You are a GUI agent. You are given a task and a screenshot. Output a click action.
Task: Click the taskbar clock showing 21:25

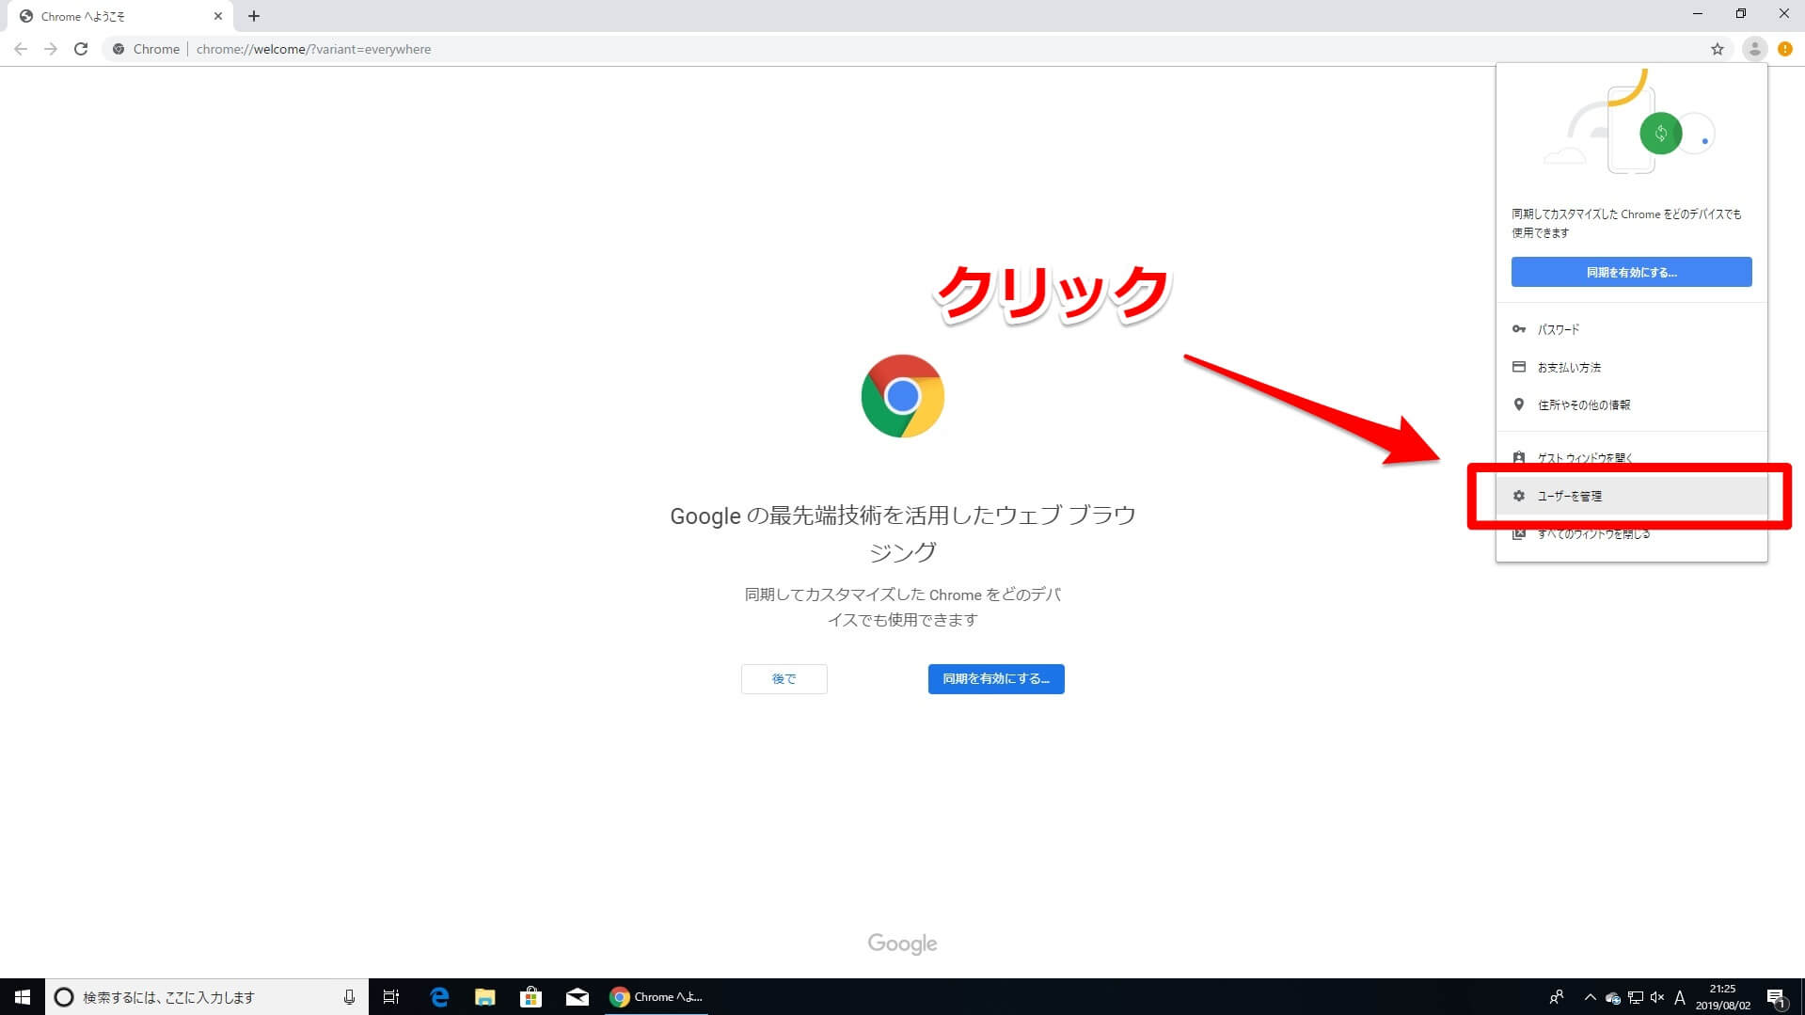[x=1723, y=997]
